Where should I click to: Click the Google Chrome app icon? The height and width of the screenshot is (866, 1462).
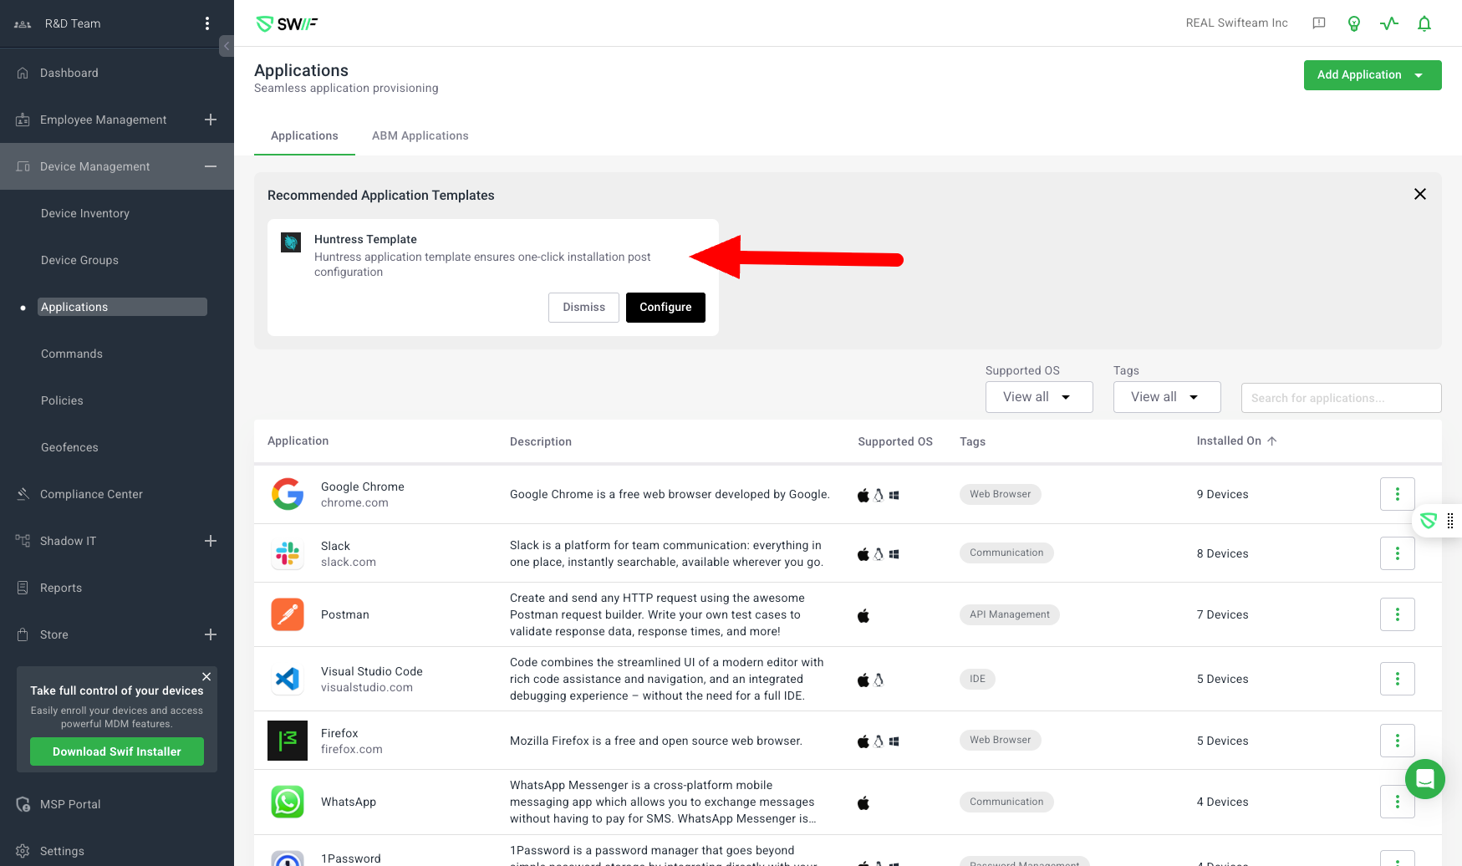click(288, 494)
